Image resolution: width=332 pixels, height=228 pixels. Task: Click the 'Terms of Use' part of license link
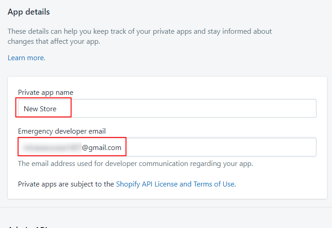tap(214, 184)
